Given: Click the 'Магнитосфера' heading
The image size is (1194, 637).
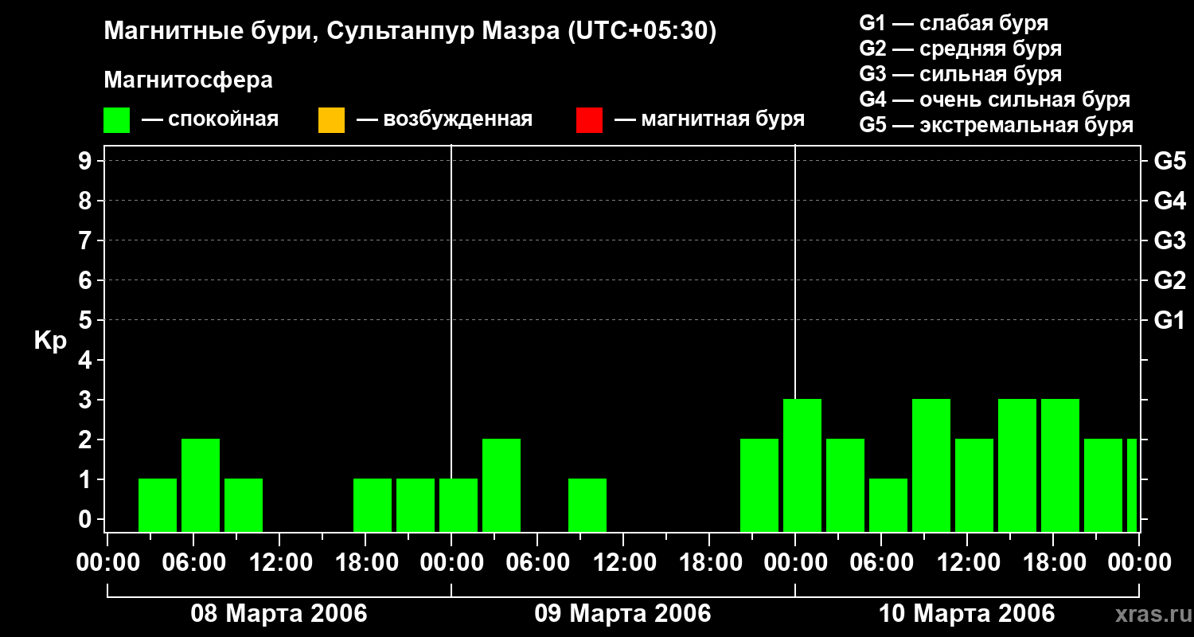Looking at the screenshot, I should (188, 80).
